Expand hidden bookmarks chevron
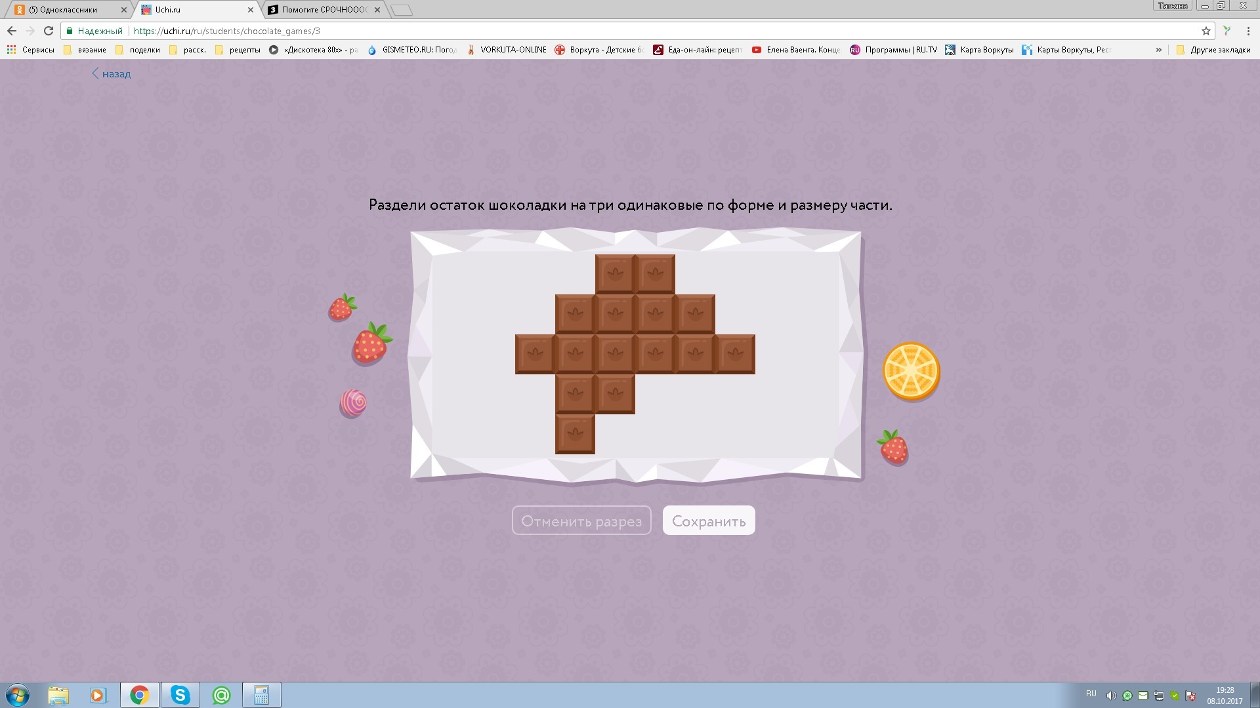Image resolution: width=1260 pixels, height=708 pixels. (x=1158, y=50)
